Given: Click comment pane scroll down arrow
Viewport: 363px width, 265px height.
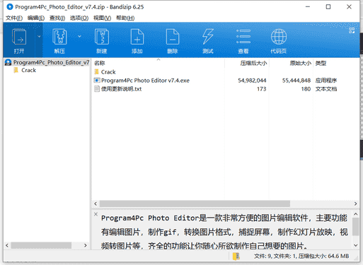Looking at the screenshot, I should [356, 245].
